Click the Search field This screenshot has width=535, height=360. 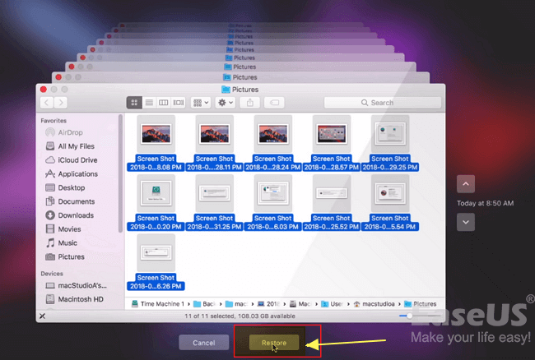[382, 103]
